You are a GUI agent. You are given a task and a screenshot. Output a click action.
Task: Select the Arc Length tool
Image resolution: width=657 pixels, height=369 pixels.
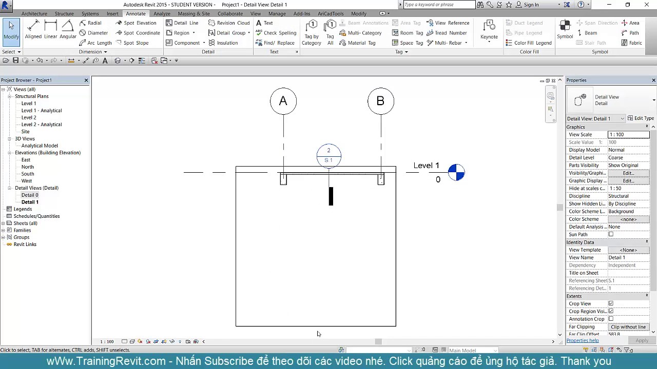(x=95, y=43)
